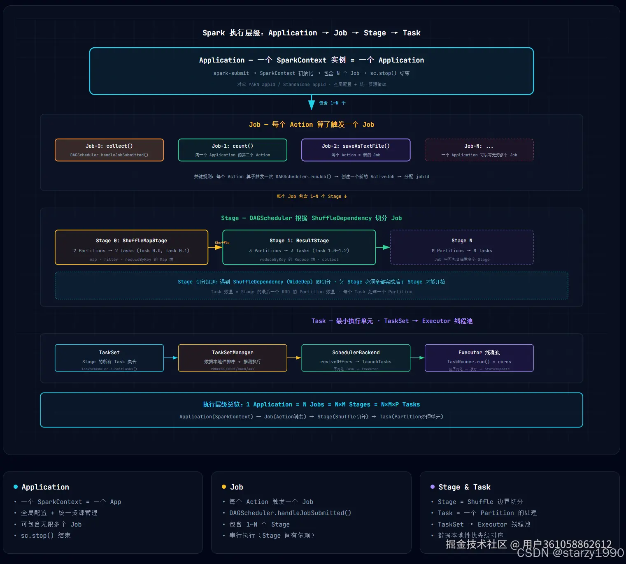Click bullet '全局配置 + 统一资源管理' in legend
The image size is (626, 564).
[x=59, y=513]
